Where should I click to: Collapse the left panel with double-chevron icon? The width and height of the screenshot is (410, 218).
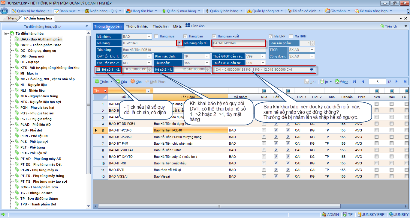click(x=87, y=26)
